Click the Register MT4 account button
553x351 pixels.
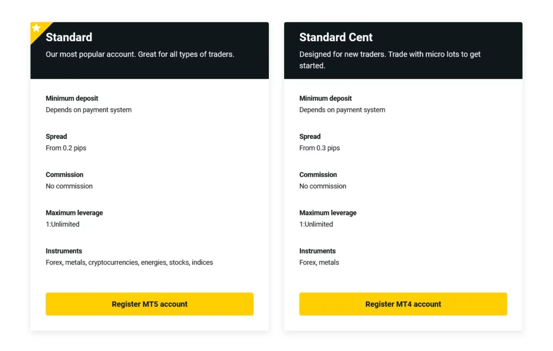(403, 304)
